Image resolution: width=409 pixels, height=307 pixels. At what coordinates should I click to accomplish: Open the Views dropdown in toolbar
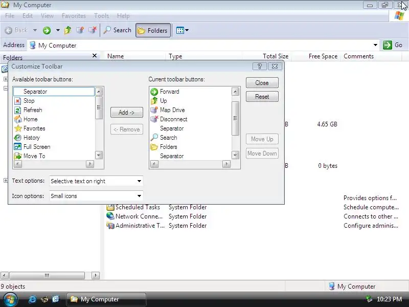(x=183, y=30)
